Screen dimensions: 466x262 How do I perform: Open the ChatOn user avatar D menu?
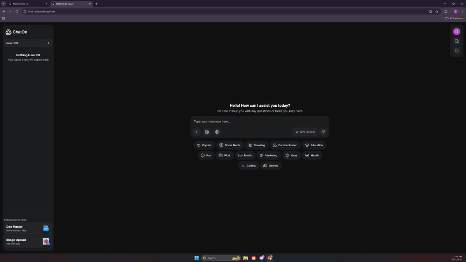coord(457,31)
